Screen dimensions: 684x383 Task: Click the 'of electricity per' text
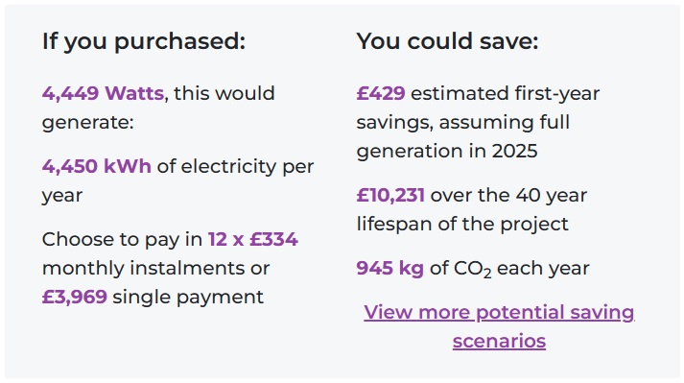(x=235, y=167)
